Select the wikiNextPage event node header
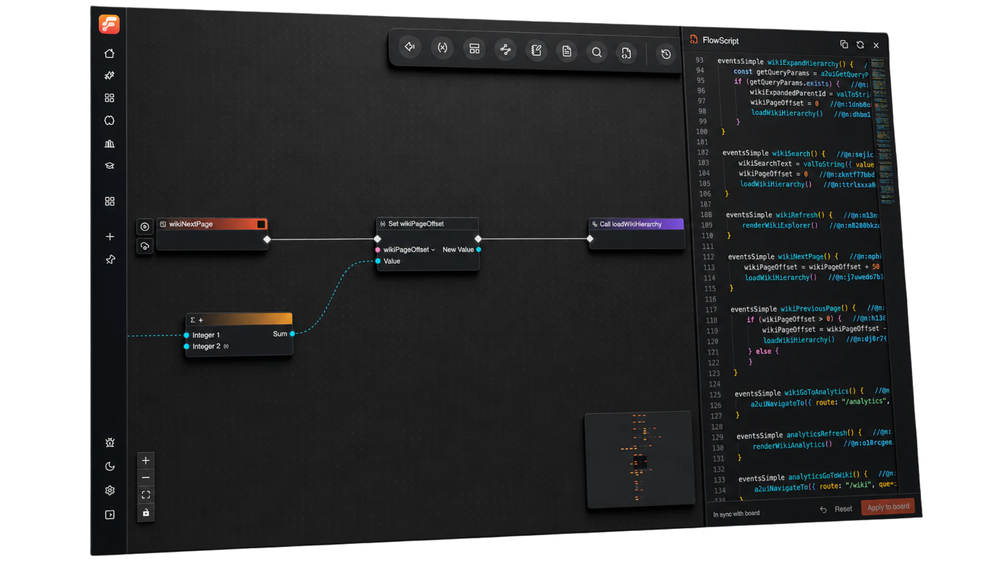 point(212,224)
